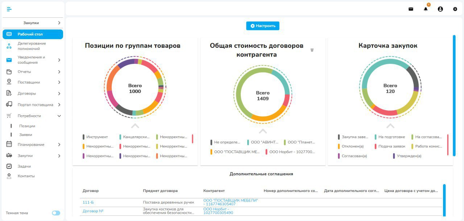464x221 pixels.
Task: Expand the Отчеты sidebar section
Action: 33,71
